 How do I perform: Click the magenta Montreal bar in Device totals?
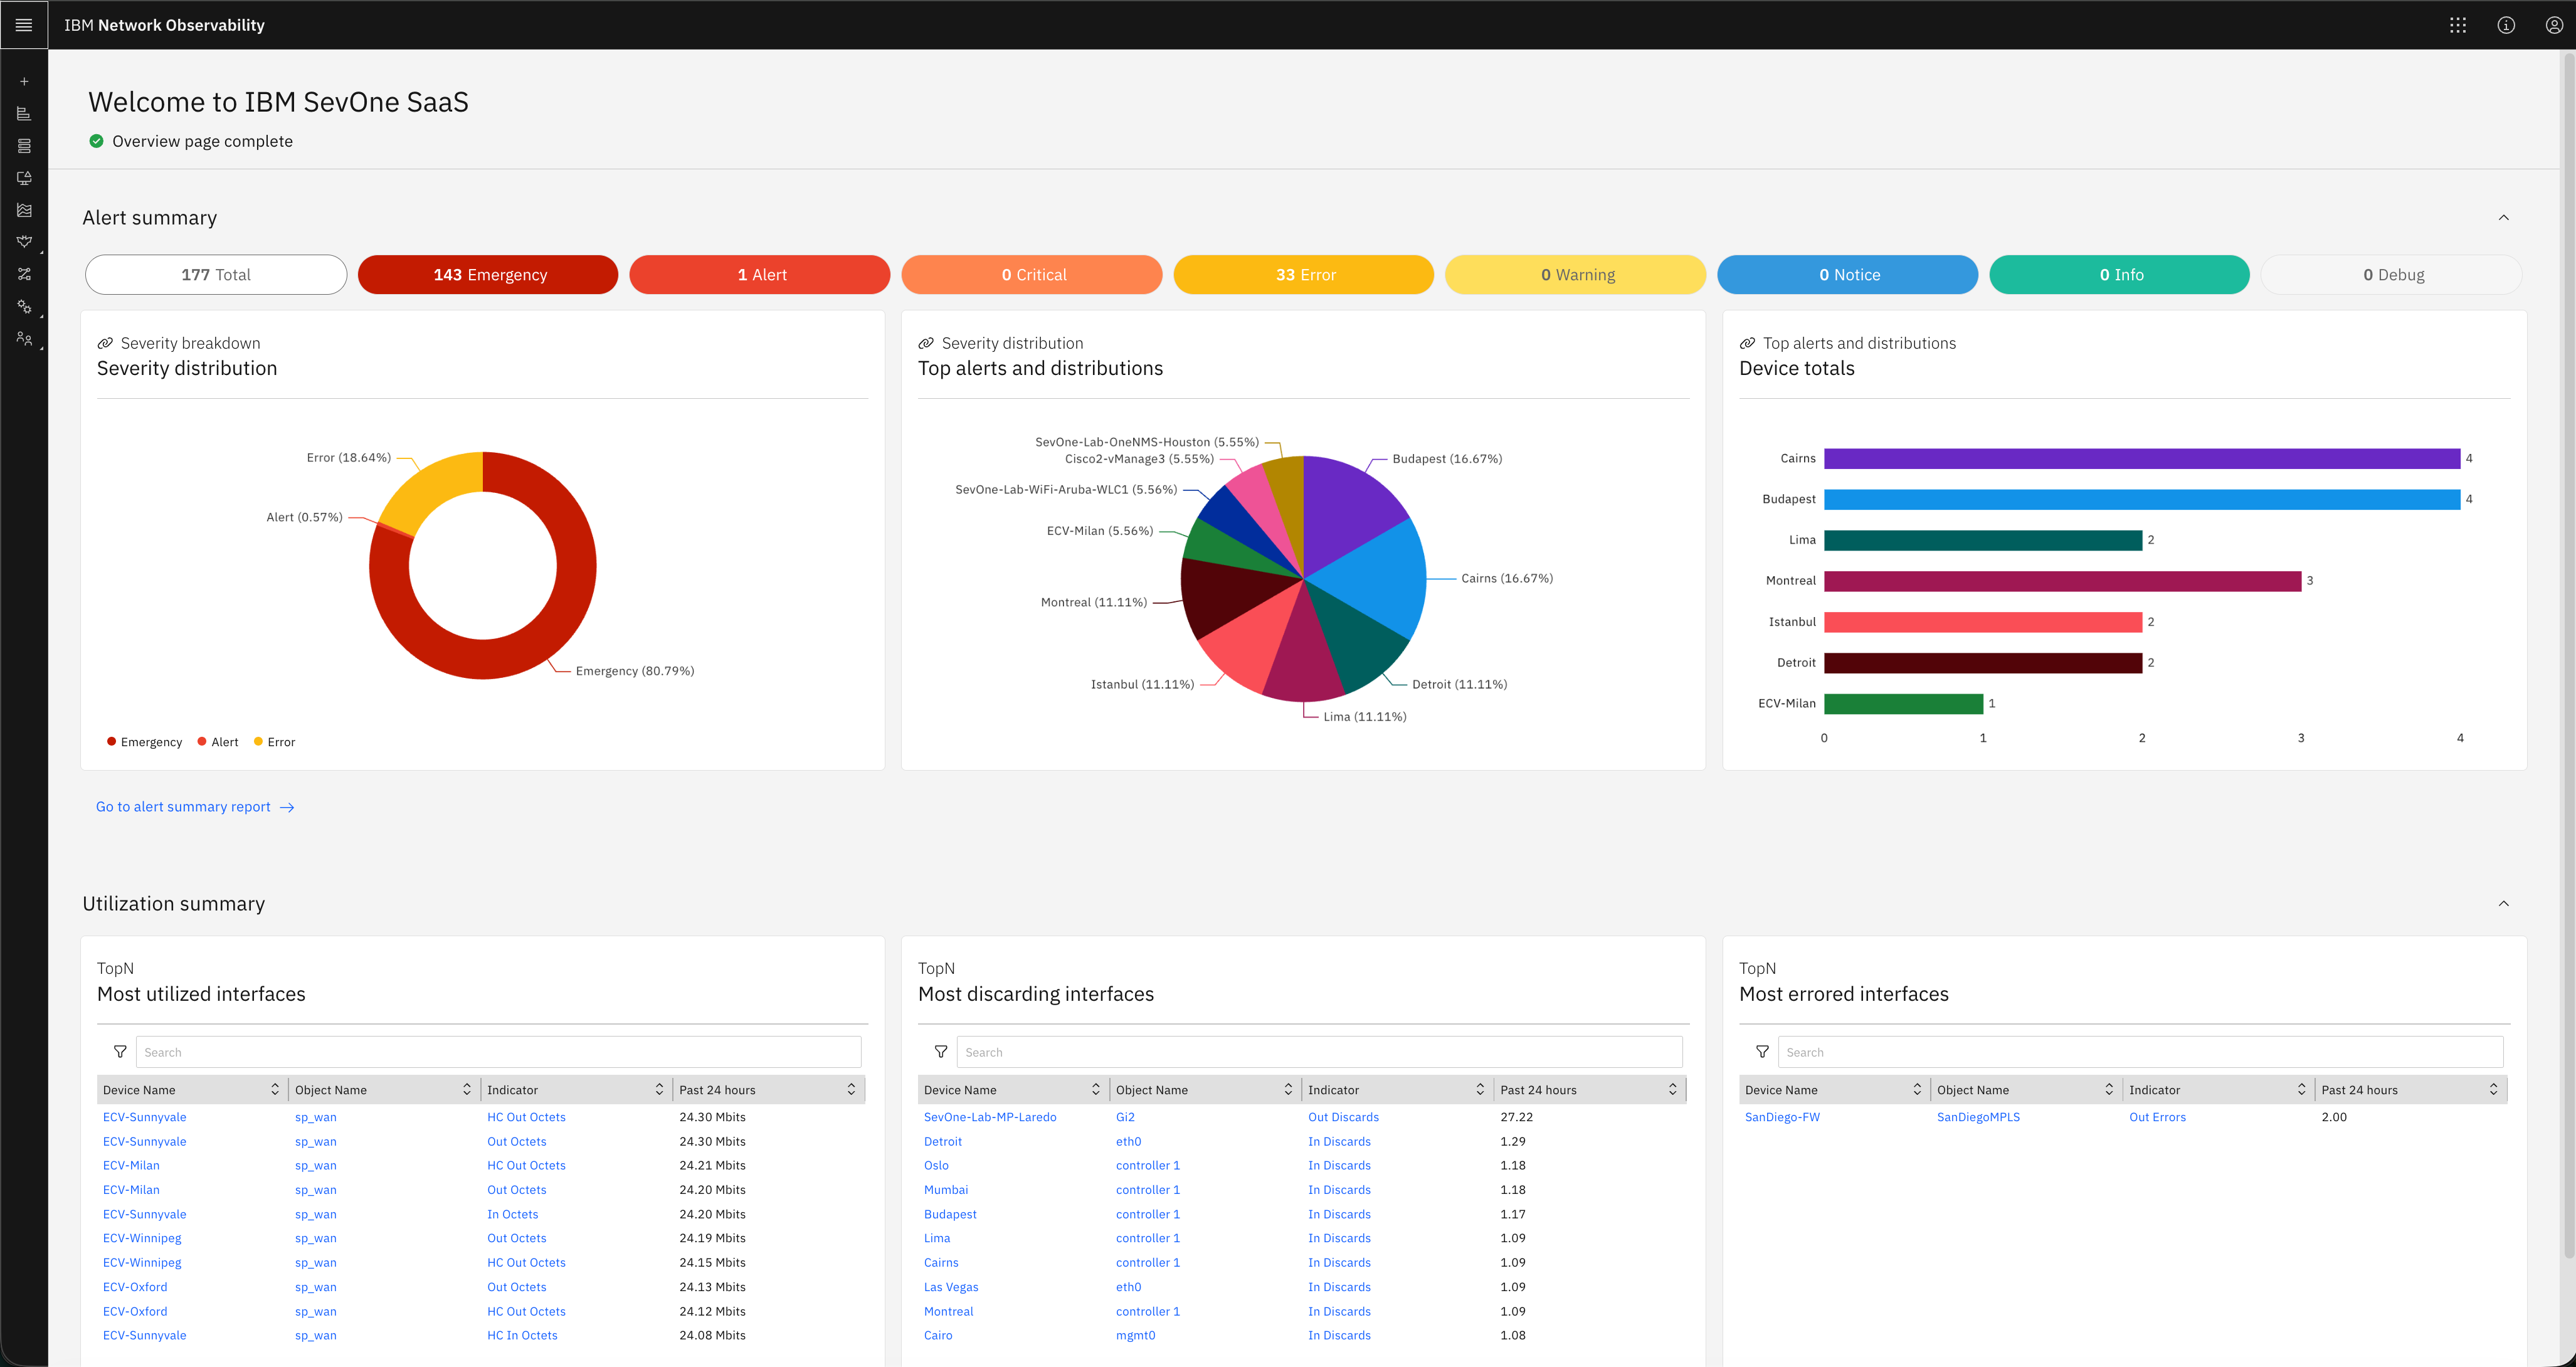pyautogui.click(x=2062, y=581)
